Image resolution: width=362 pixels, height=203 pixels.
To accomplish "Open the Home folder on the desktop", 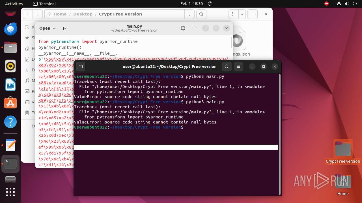I will [343, 185].
